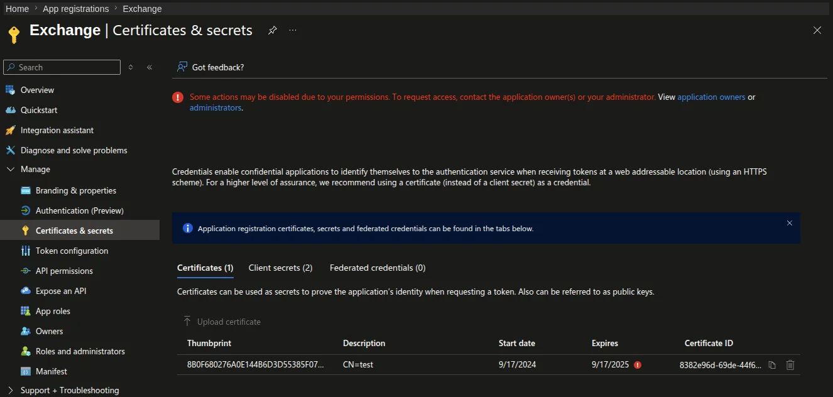The width and height of the screenshot is (833, 397).
Task: Delete the CN=test certificate
Action: point(790,365)
